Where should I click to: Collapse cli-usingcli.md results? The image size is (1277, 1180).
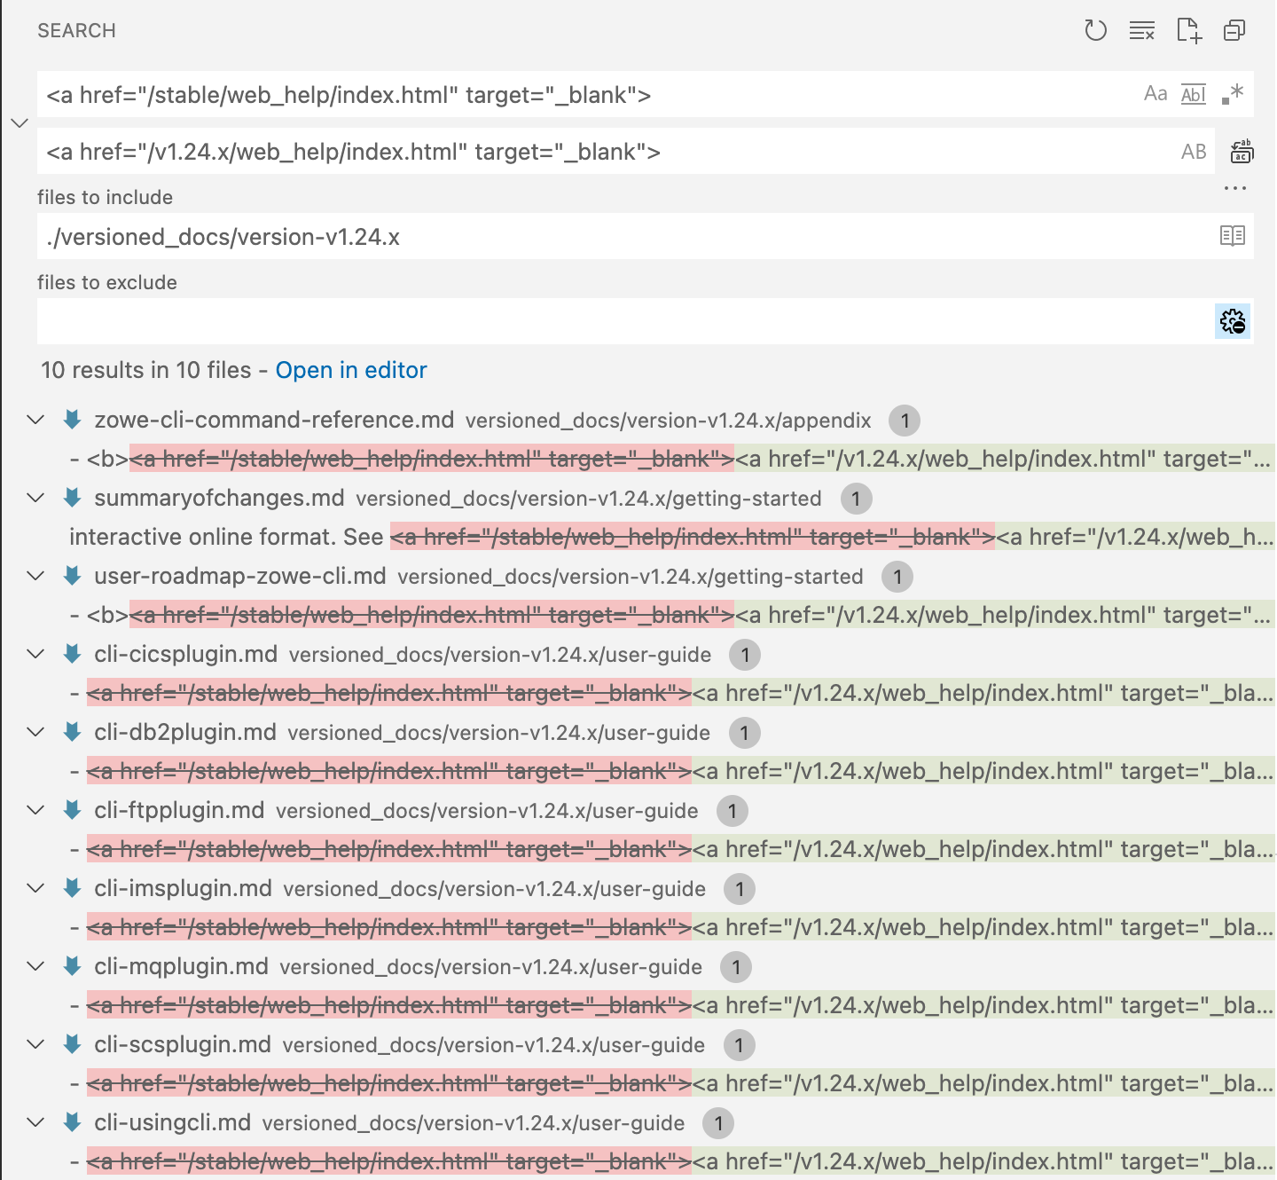35,1122
